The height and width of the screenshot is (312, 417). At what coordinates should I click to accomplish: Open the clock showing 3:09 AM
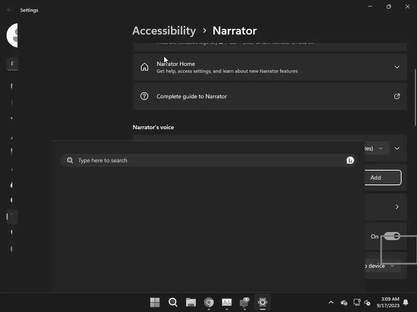(x=388, y=302)
